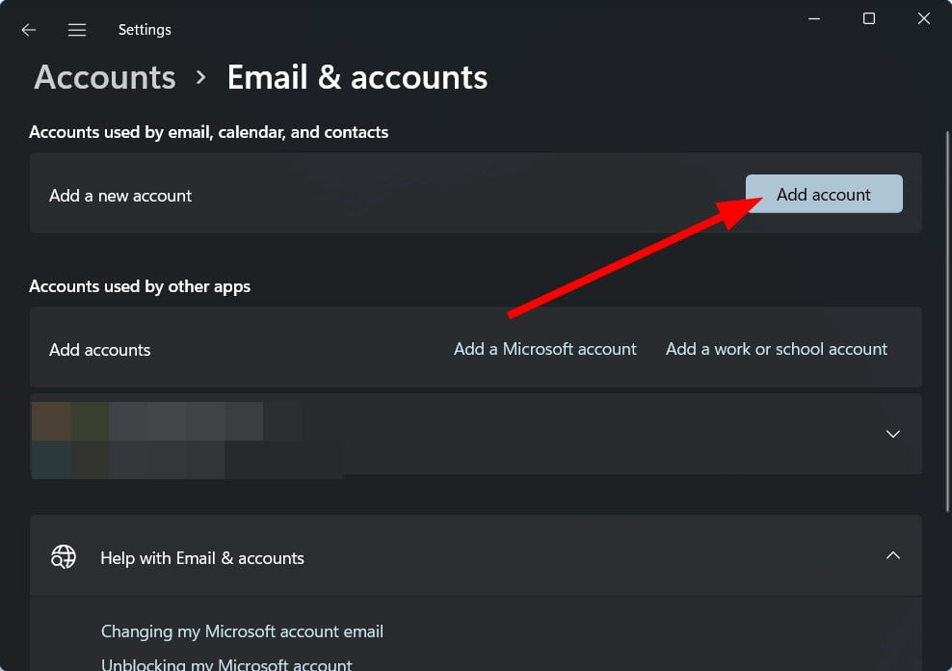The width and height of the screenshot is (952, 671).
Task: Open Changing my Microsoft account email link
Action: [242, 631]
